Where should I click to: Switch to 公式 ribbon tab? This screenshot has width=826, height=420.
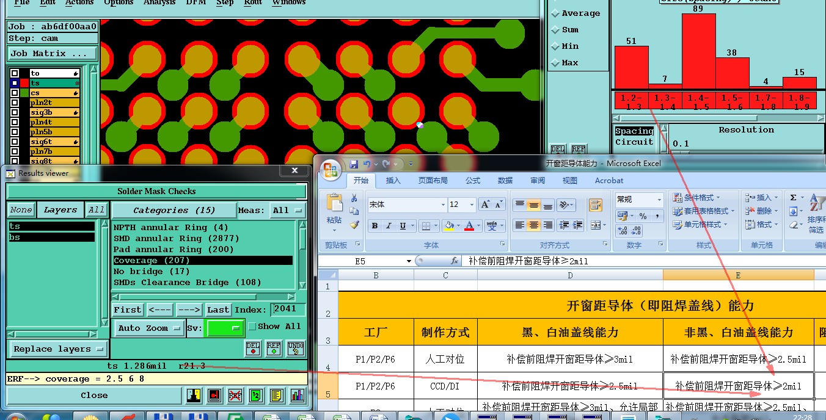[473, 181]
